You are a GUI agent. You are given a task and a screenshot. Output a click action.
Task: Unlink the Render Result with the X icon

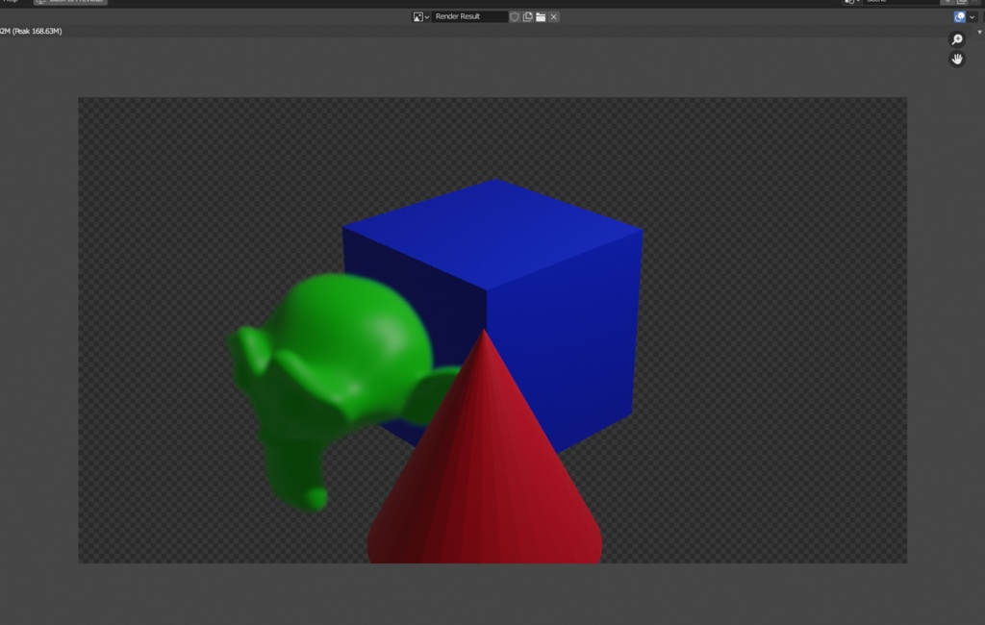tap(553, 16)
